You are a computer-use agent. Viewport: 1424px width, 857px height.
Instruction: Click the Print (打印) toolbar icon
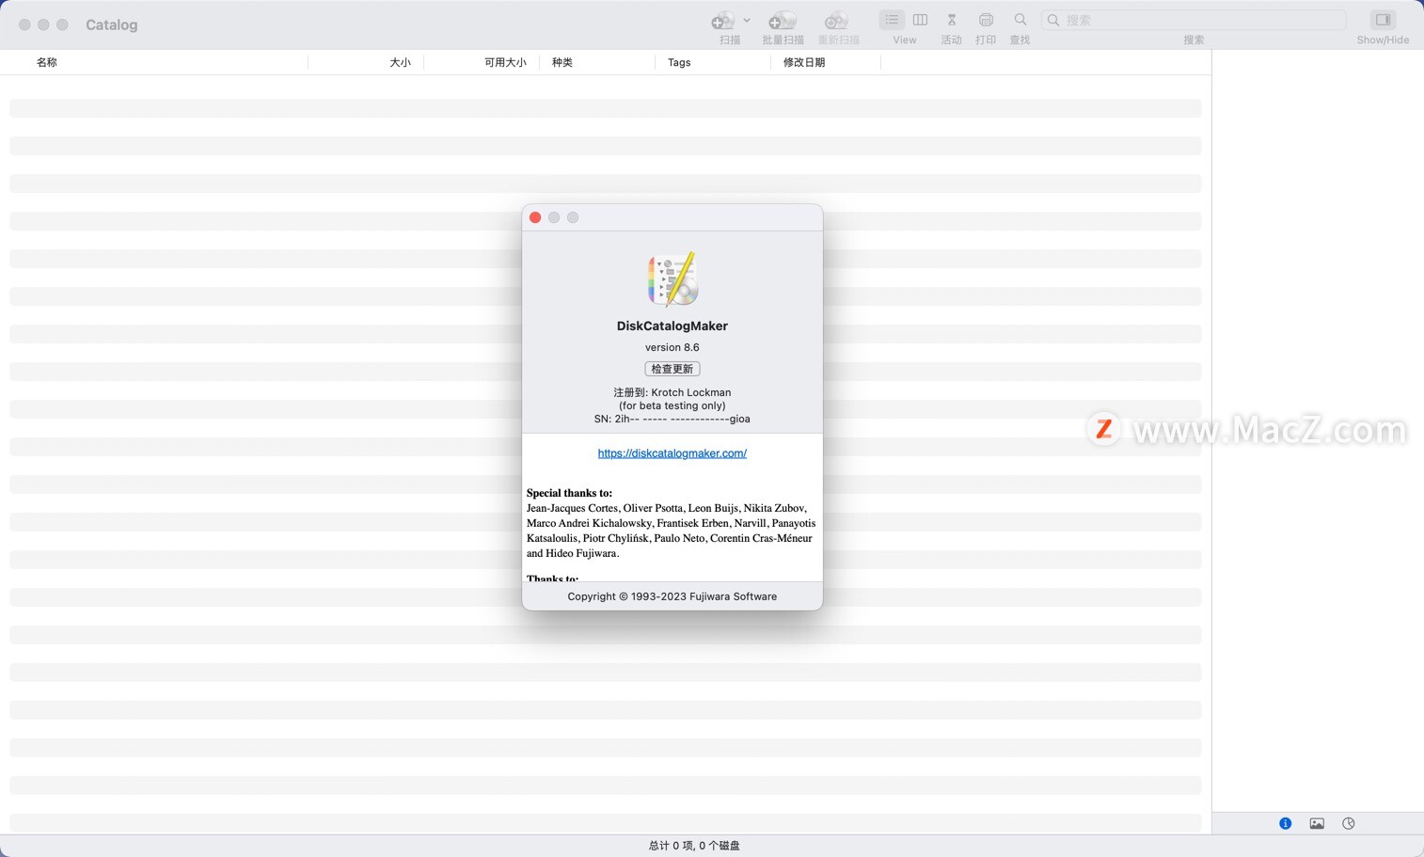[986, 19]
